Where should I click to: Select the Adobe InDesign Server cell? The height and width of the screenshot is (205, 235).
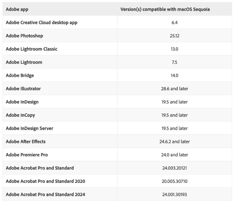[x=29, y=128]
